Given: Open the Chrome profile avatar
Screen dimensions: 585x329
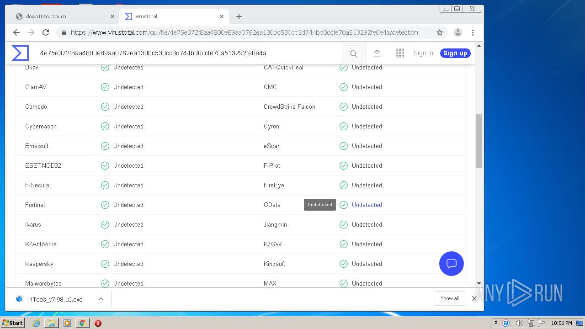Looking at the screenshot, I should click(x=458, y=32).
